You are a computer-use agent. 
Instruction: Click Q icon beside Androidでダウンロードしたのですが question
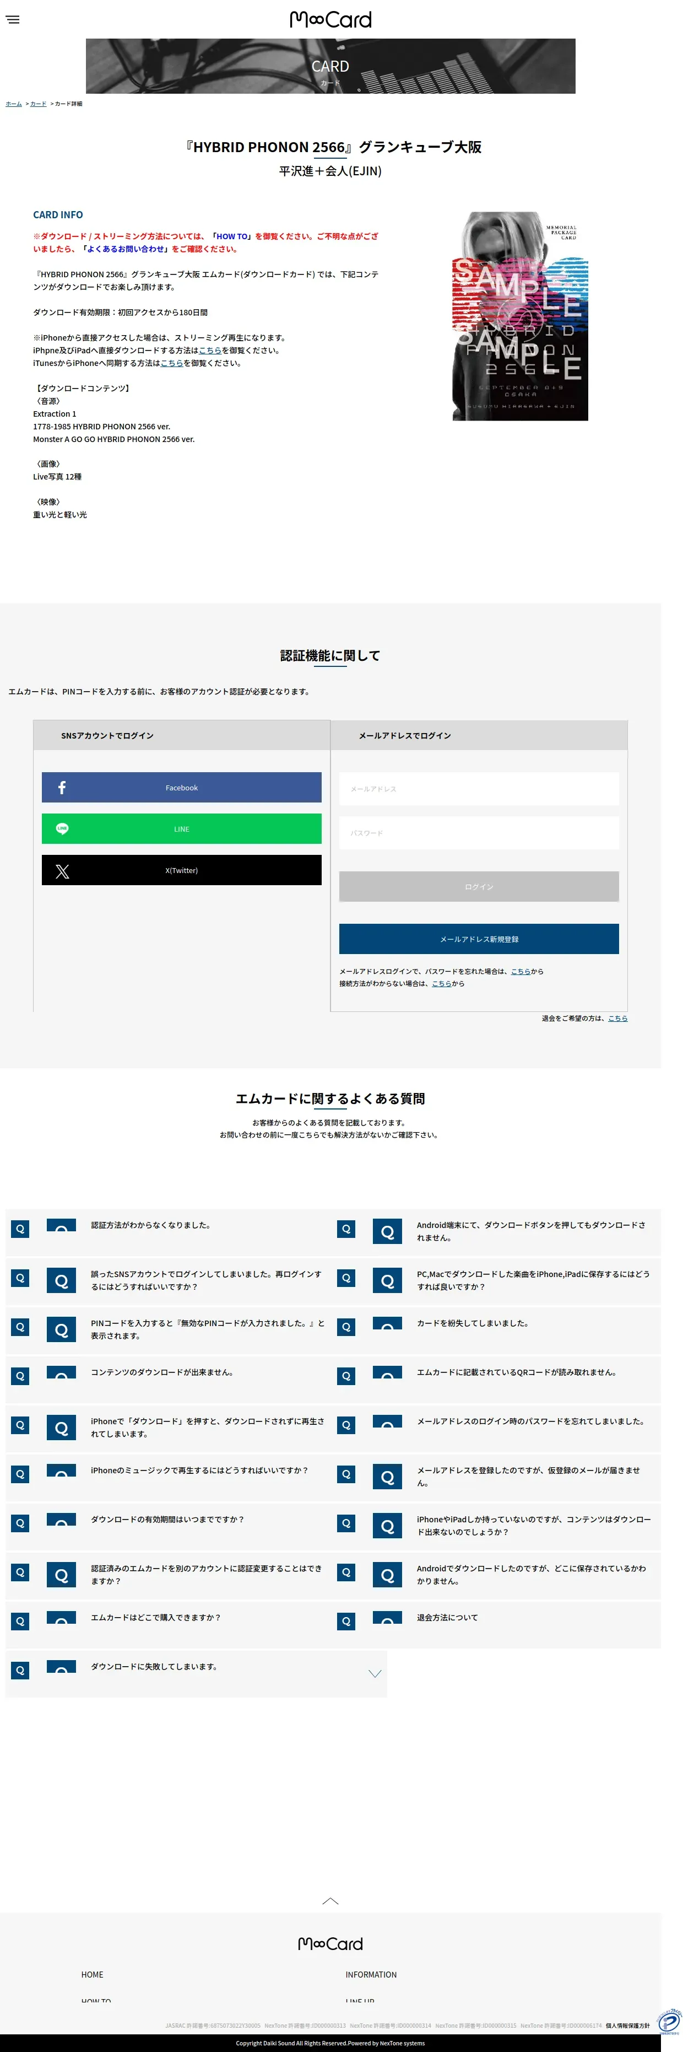pyautogui.click(x=346, y=1572)
